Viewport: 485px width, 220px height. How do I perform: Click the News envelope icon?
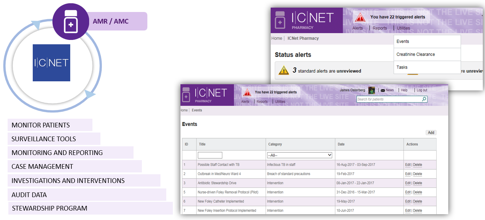[383, 90]
